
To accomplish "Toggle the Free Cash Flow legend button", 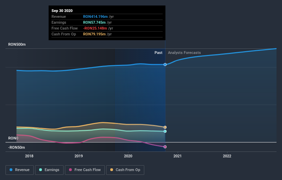I will (85, 170).
